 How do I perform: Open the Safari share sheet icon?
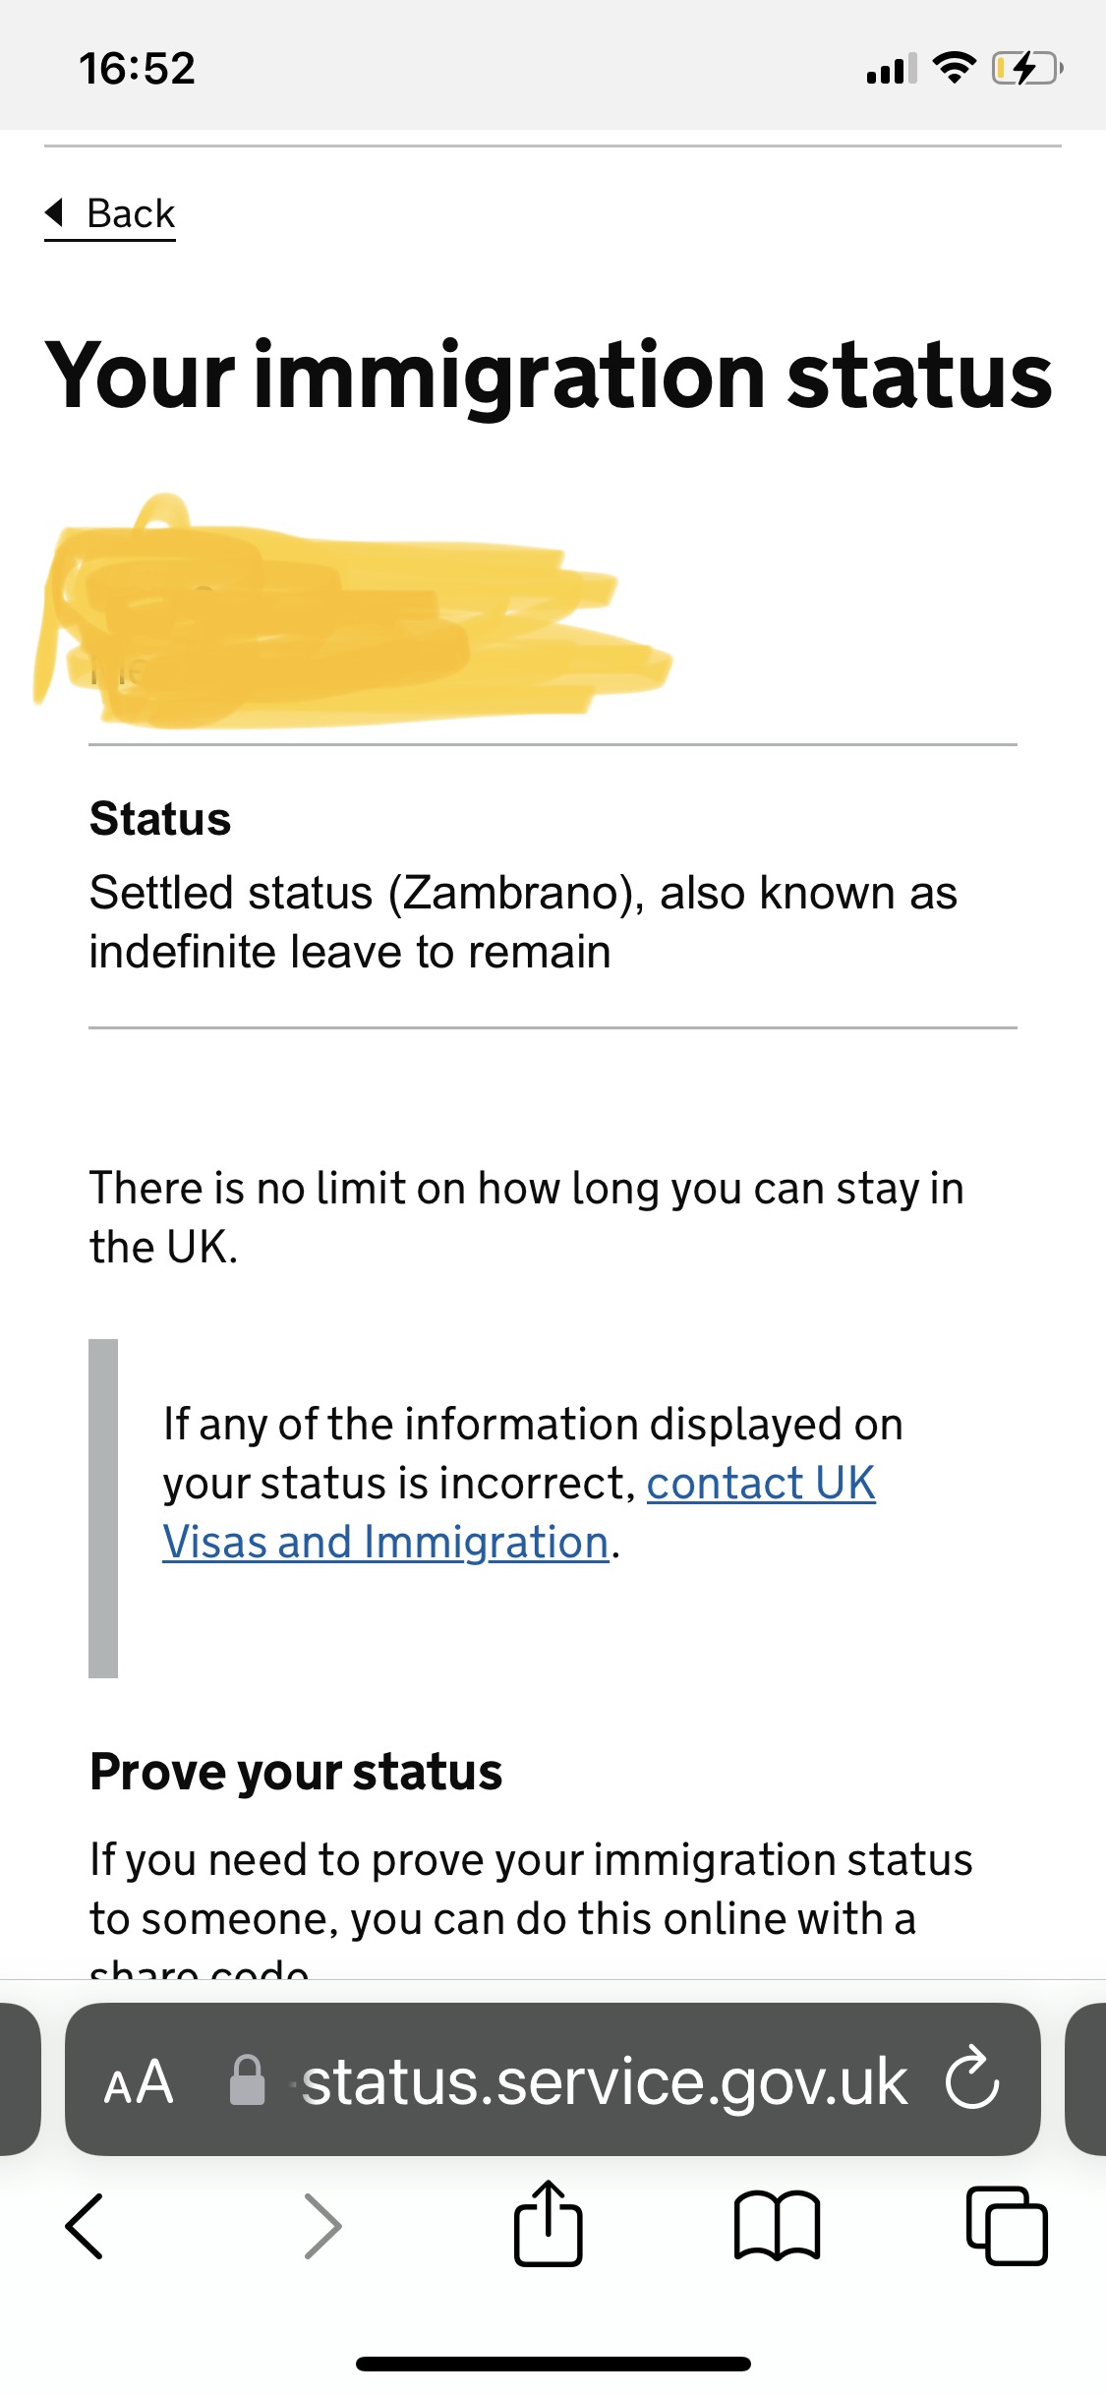[548, 2224]
